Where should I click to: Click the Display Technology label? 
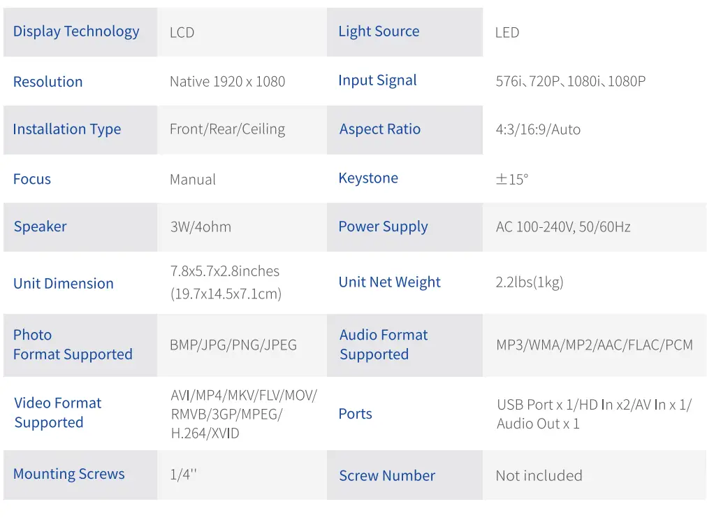(76, 31)
